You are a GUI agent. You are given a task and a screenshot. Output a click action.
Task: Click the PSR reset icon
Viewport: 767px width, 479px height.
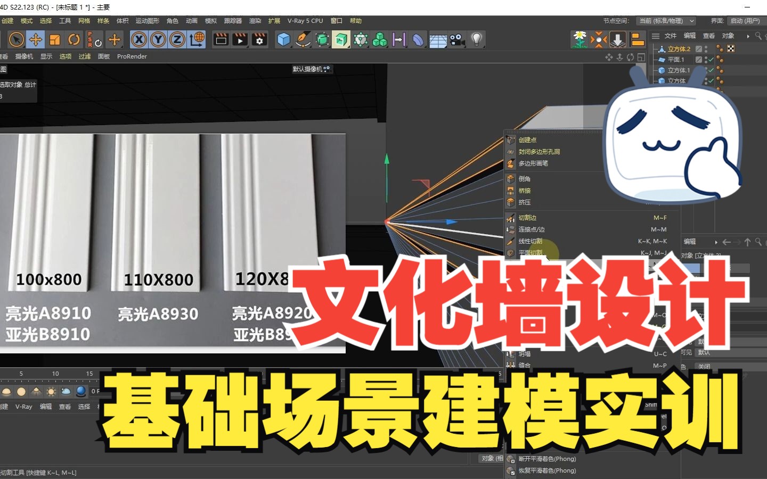[x=94, y=39]
